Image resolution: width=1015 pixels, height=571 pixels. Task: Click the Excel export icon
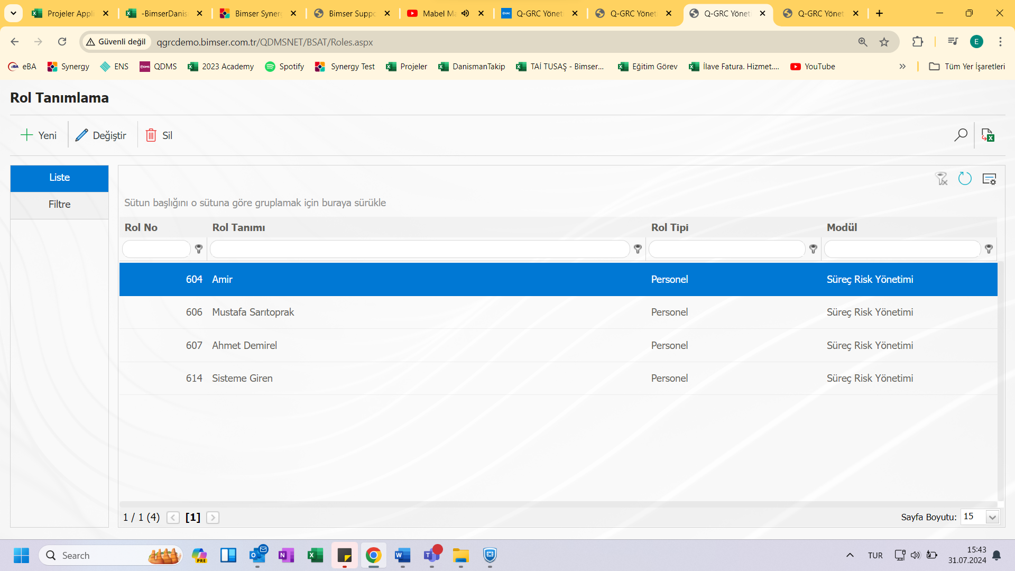[x=989, y=135]
